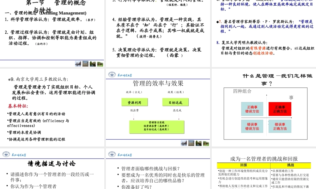Viewport: 316px width, 189px height.
Task: Click bullet mentioning efficiency 与 effectiveness
Action: [x=38, y=123]
